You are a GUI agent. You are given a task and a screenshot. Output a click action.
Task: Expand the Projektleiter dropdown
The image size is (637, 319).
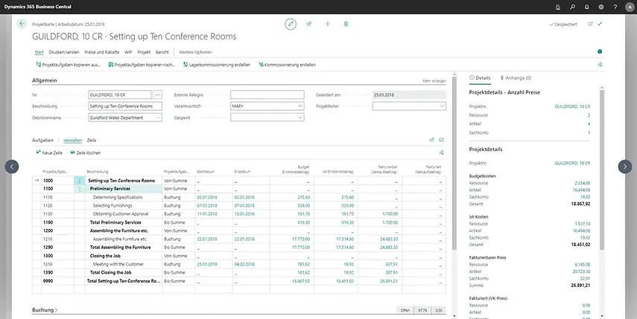442,106
